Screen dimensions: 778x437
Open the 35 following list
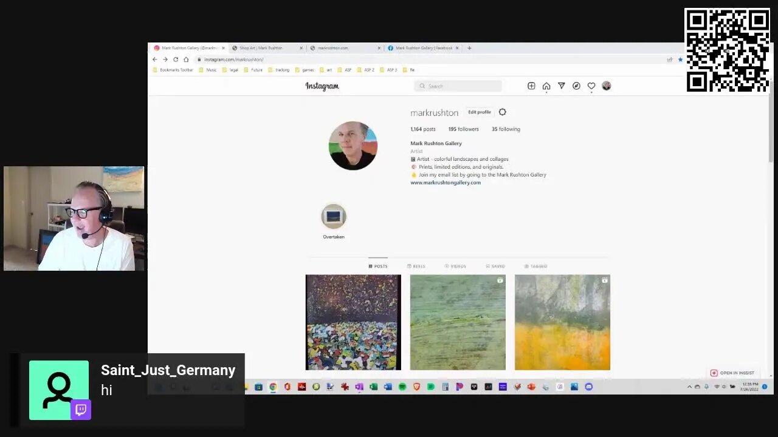click(506, 129)
